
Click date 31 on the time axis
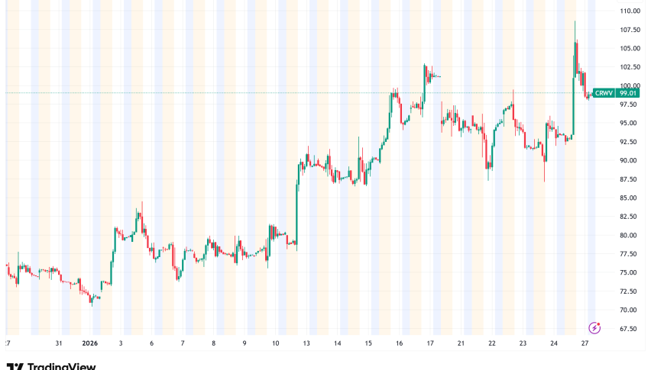click(x=58, y=344)
